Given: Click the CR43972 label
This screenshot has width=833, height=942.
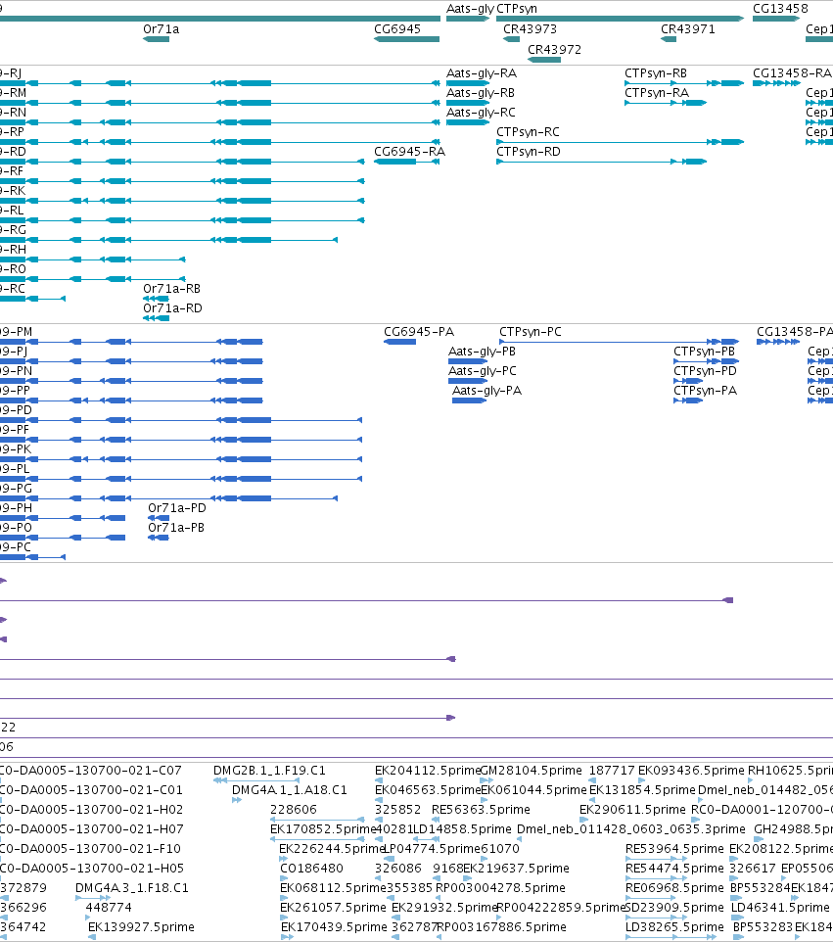Looking at the screenshot, I should point(554,49).
